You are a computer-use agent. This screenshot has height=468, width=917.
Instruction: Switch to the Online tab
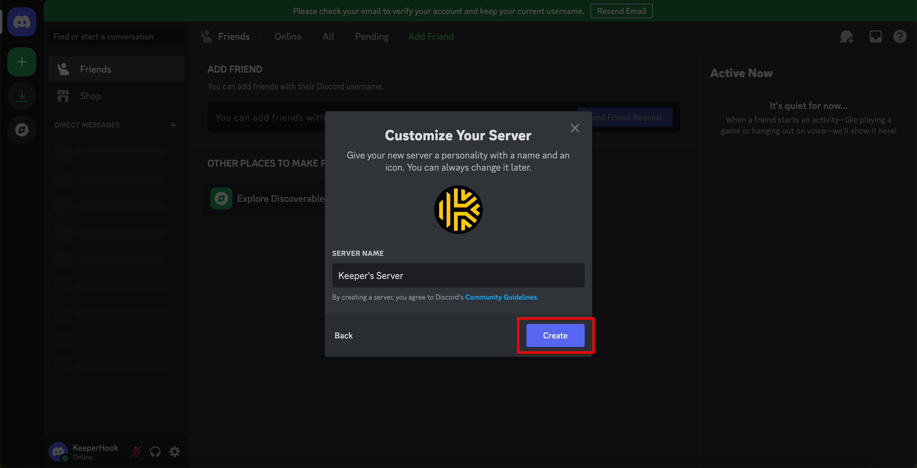coord(288,37)
